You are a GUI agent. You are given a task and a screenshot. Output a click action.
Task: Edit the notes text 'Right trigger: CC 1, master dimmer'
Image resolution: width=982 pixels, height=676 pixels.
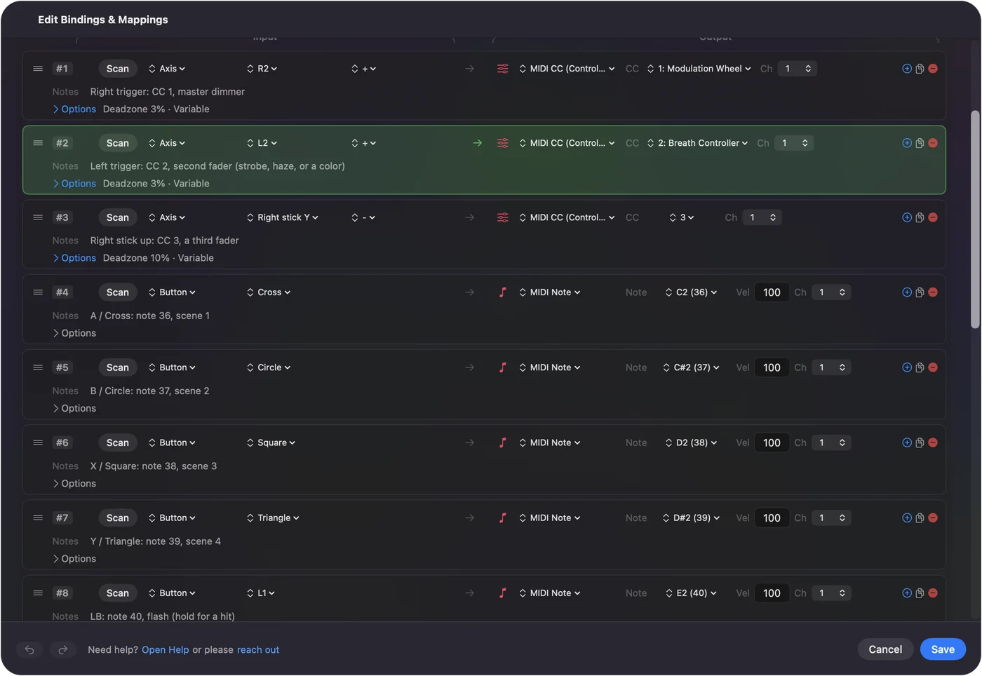click(x=168, y=92)
